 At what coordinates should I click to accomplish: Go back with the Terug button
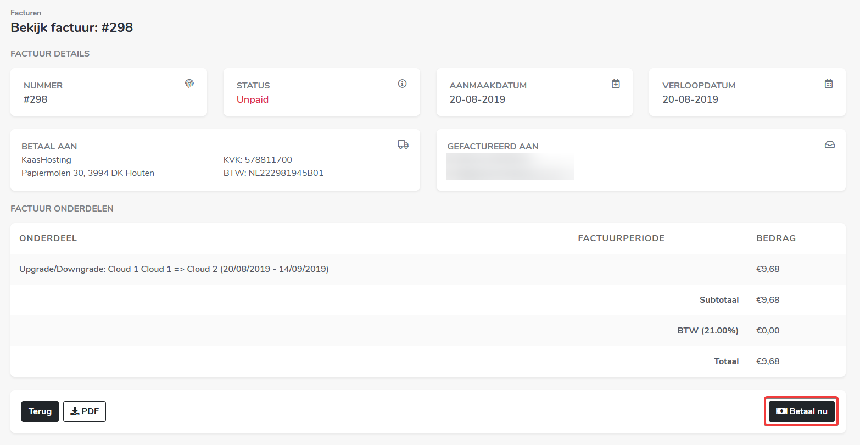40,411
